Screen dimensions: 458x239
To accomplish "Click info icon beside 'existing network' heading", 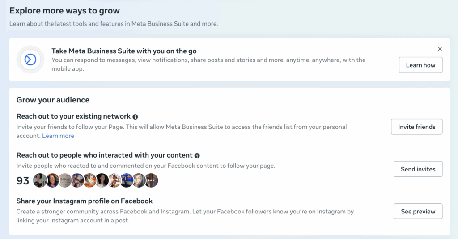I will click(x=135, y=116).
